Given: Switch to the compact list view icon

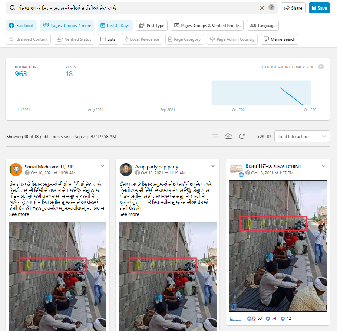Looking at the screenshot, I should click(215, 136).
